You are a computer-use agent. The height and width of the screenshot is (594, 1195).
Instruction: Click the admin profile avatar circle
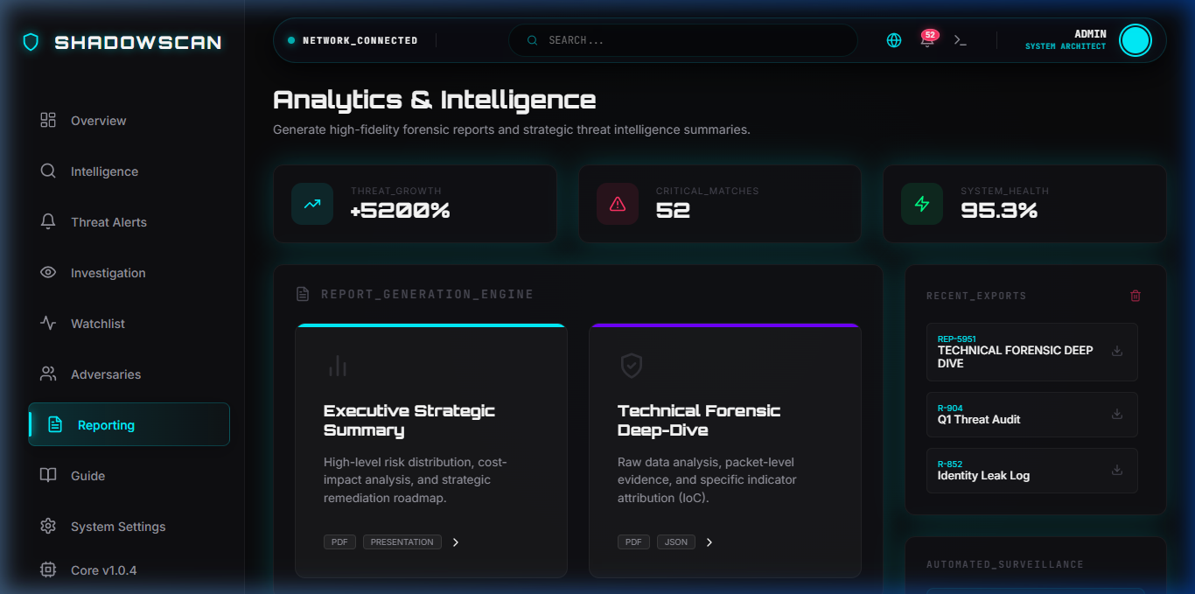[x=1136, y=40]
